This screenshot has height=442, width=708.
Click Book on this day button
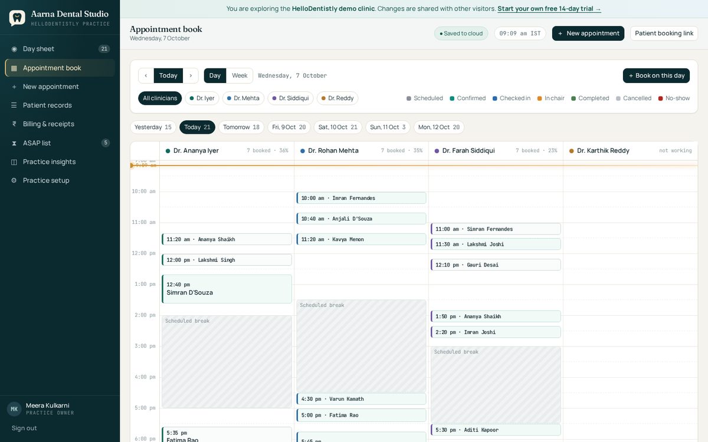tap(656, 75)
